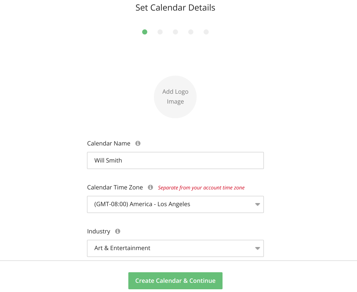
Task: Click info icon beside Calendar Time Zone
Action: 151,187
